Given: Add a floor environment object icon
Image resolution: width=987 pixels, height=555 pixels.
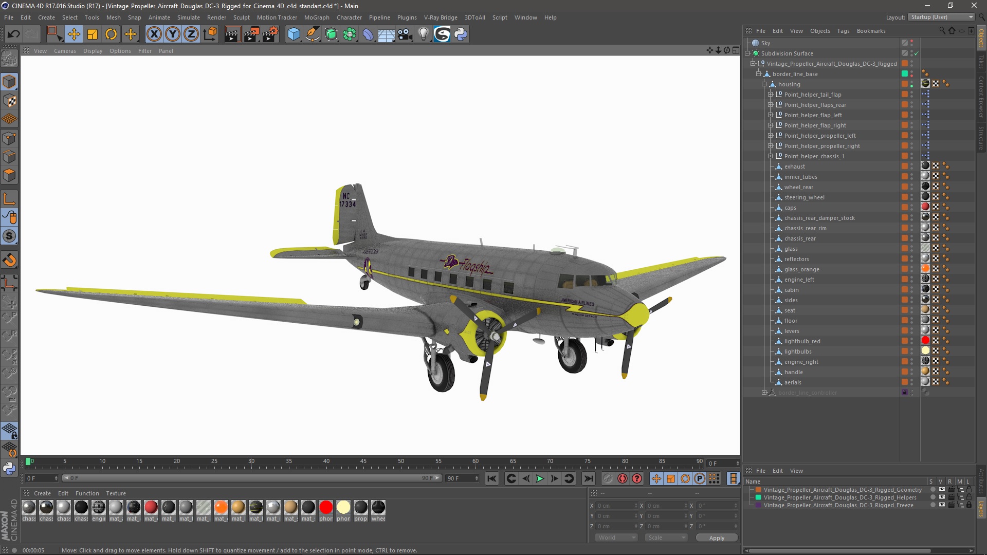Looking at the screenshot, I should pos(387,34).
